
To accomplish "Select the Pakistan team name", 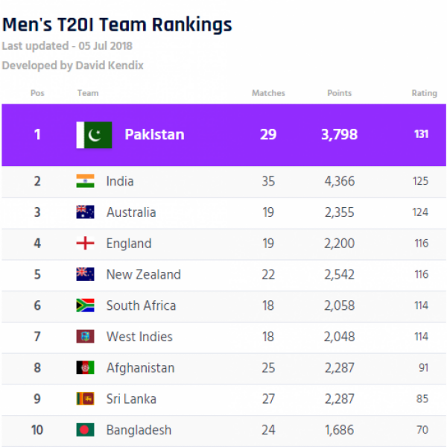I will [x=154, y=135].
